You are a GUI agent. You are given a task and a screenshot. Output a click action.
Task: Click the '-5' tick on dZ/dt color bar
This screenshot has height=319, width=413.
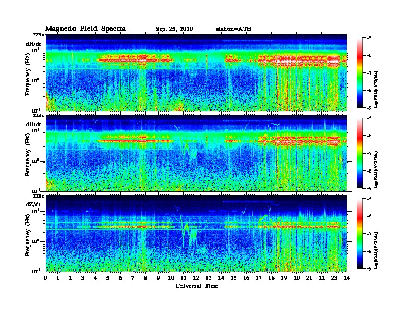click(x=369, y=199)
